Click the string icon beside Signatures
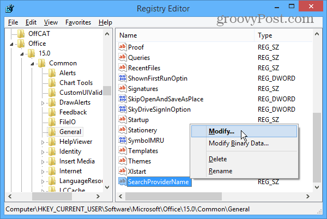The width and height of the screenshot is (327, 219). pos(123,89)
